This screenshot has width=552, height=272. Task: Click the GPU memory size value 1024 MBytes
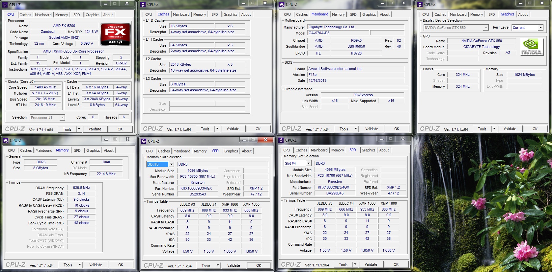coord(524,75)
